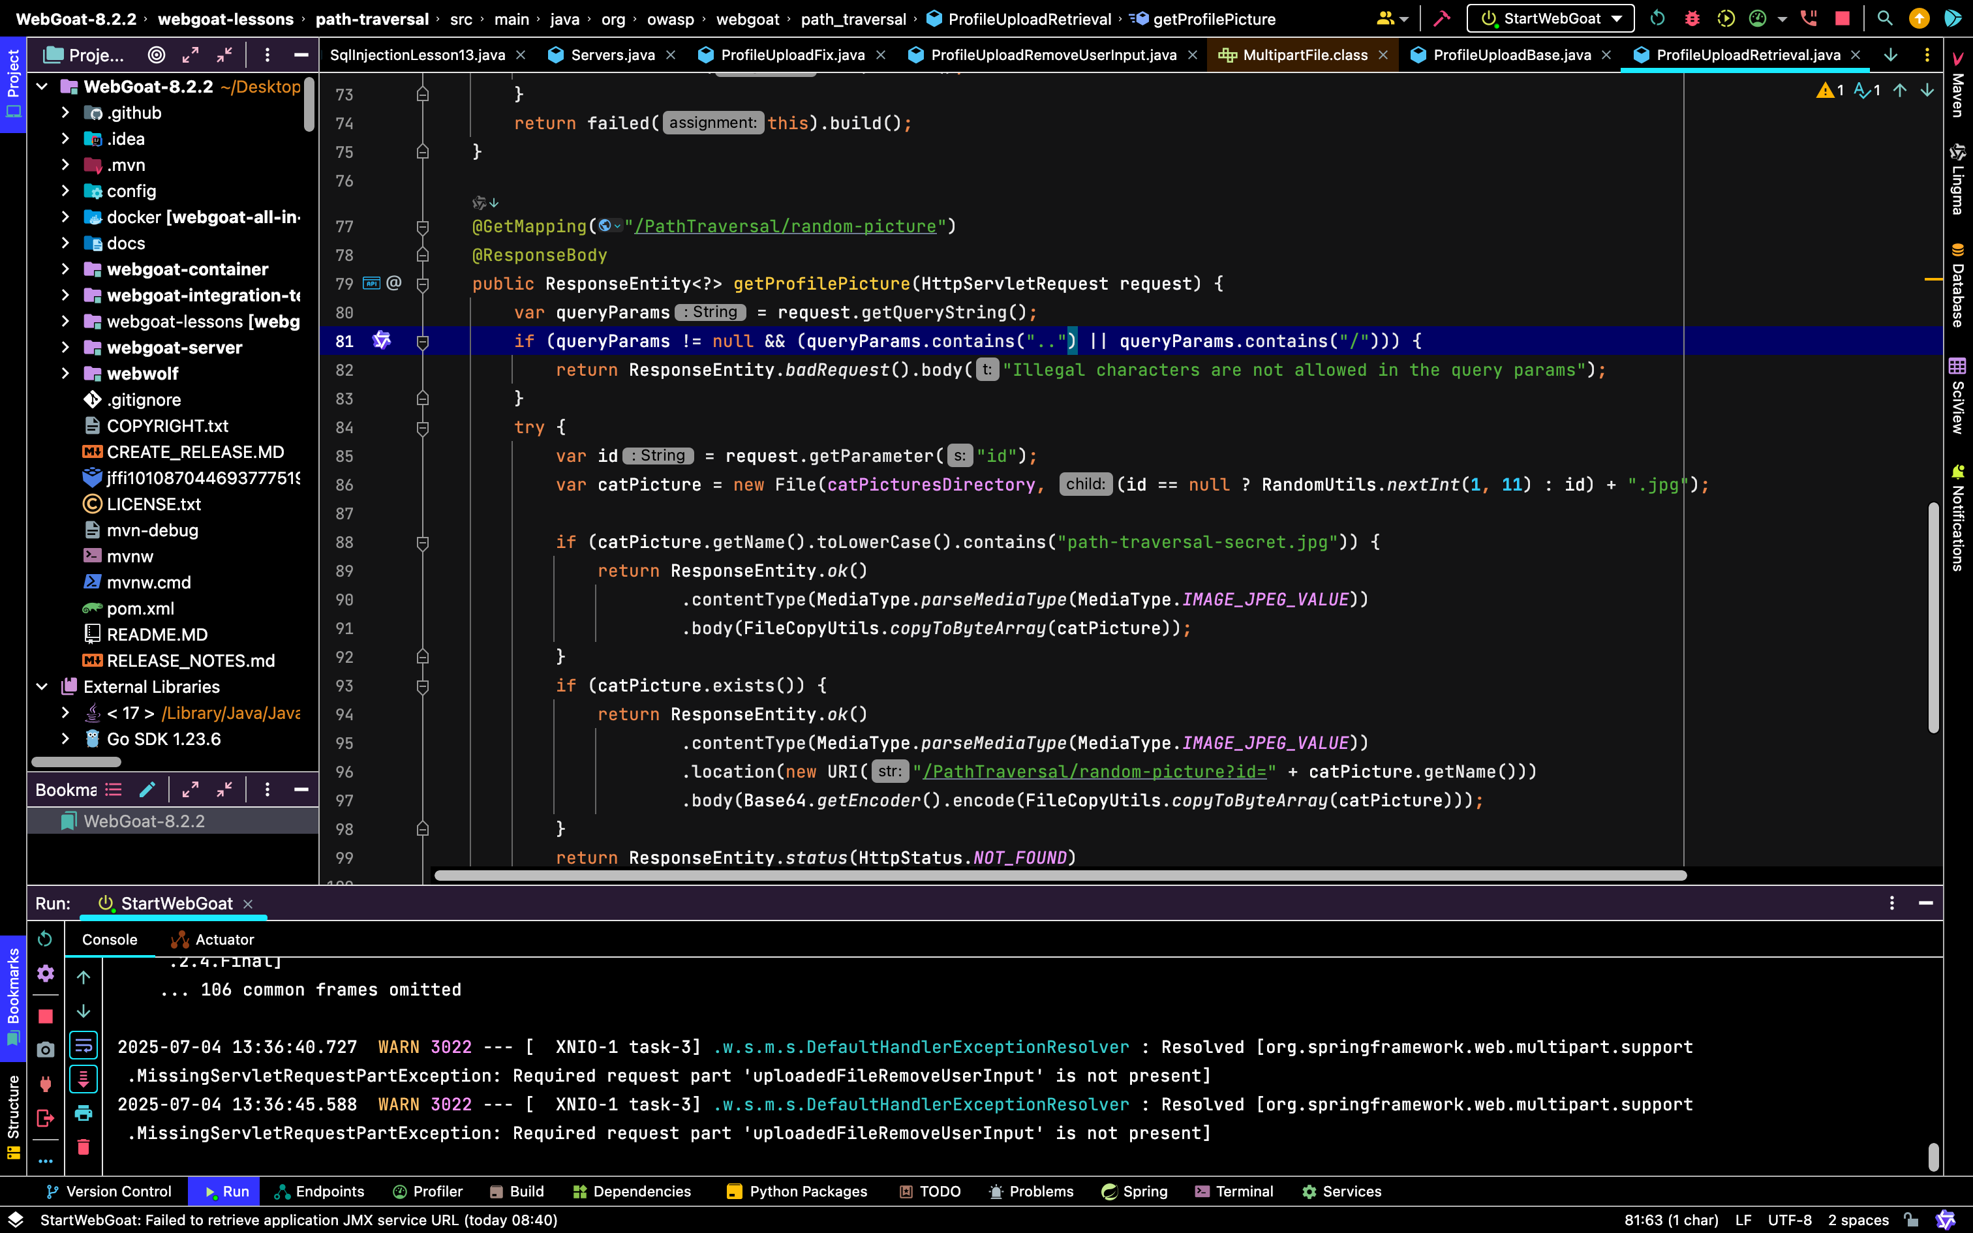This screenshot has height=1233, width=1973.
Task: Select opened file target icon in Project panel
Action: click(x=156, y=55)
